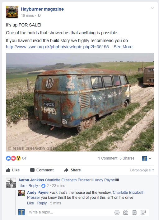Click the red heart Love reaction icon
159x220 pixels.
point(13,158)
